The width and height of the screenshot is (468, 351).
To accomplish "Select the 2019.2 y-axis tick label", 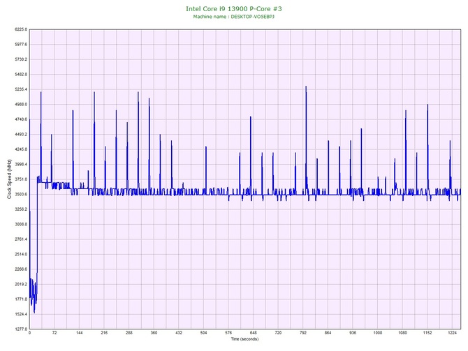I will point(21,284).
